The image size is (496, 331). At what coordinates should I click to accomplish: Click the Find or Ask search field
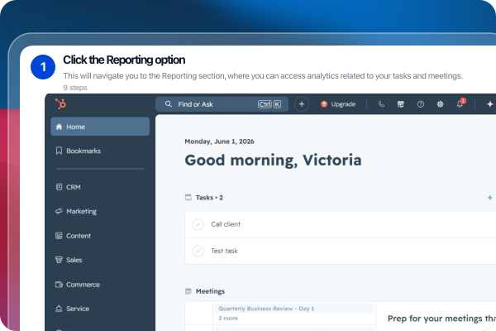222,104
